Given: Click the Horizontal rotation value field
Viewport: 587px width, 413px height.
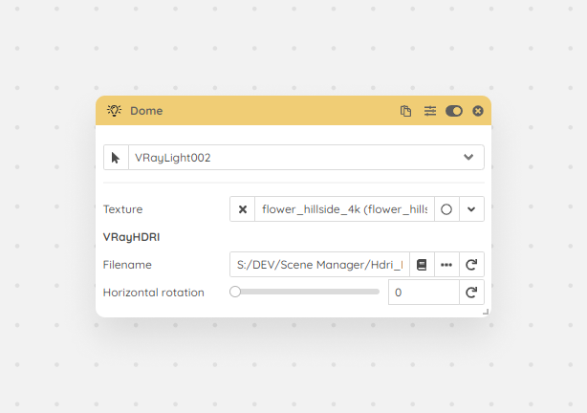Looking at the screenshot, I should coord(424,293).
